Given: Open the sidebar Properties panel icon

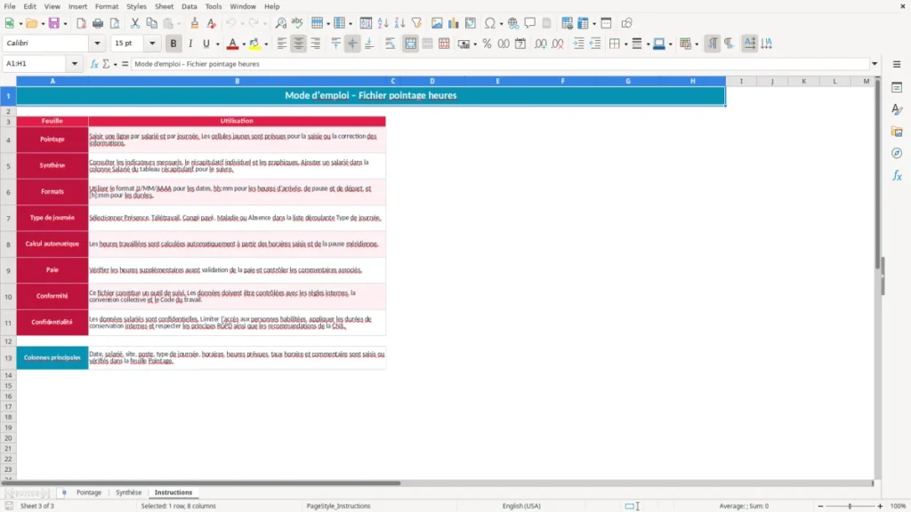Looking at the screenshot, I should (897, 88).
